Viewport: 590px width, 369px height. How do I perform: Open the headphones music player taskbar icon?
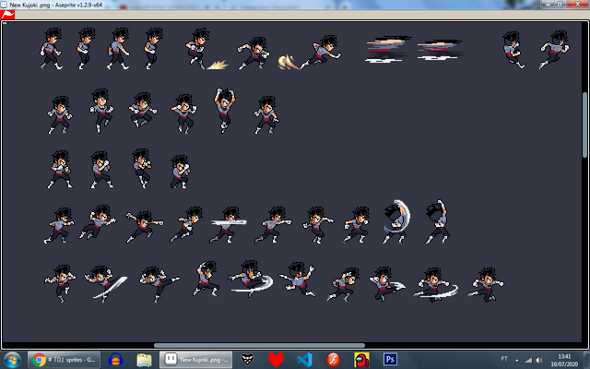(115, 360)
